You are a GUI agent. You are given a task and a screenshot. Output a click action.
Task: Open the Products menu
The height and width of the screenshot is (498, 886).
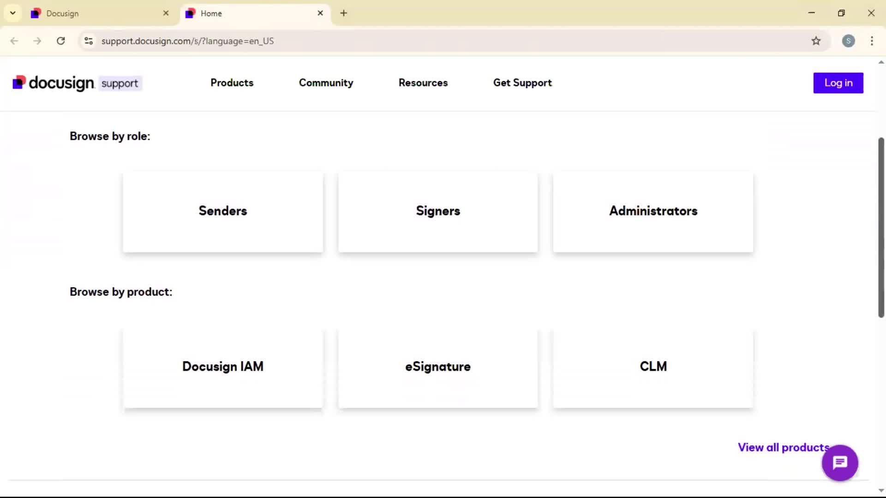(x=232, y=83)
